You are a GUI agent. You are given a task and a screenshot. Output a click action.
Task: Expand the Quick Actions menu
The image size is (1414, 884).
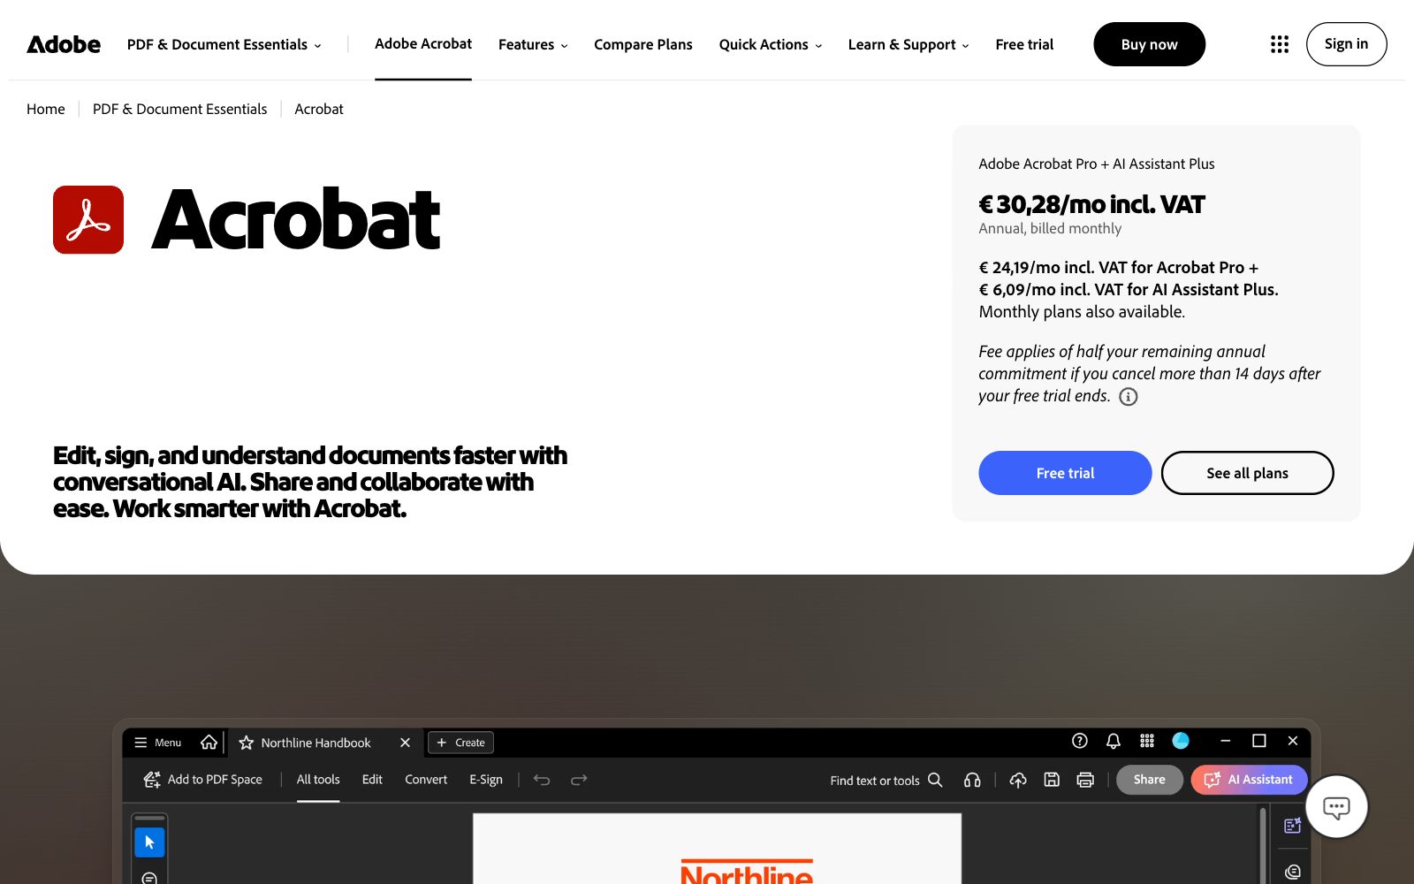[771, 44]
